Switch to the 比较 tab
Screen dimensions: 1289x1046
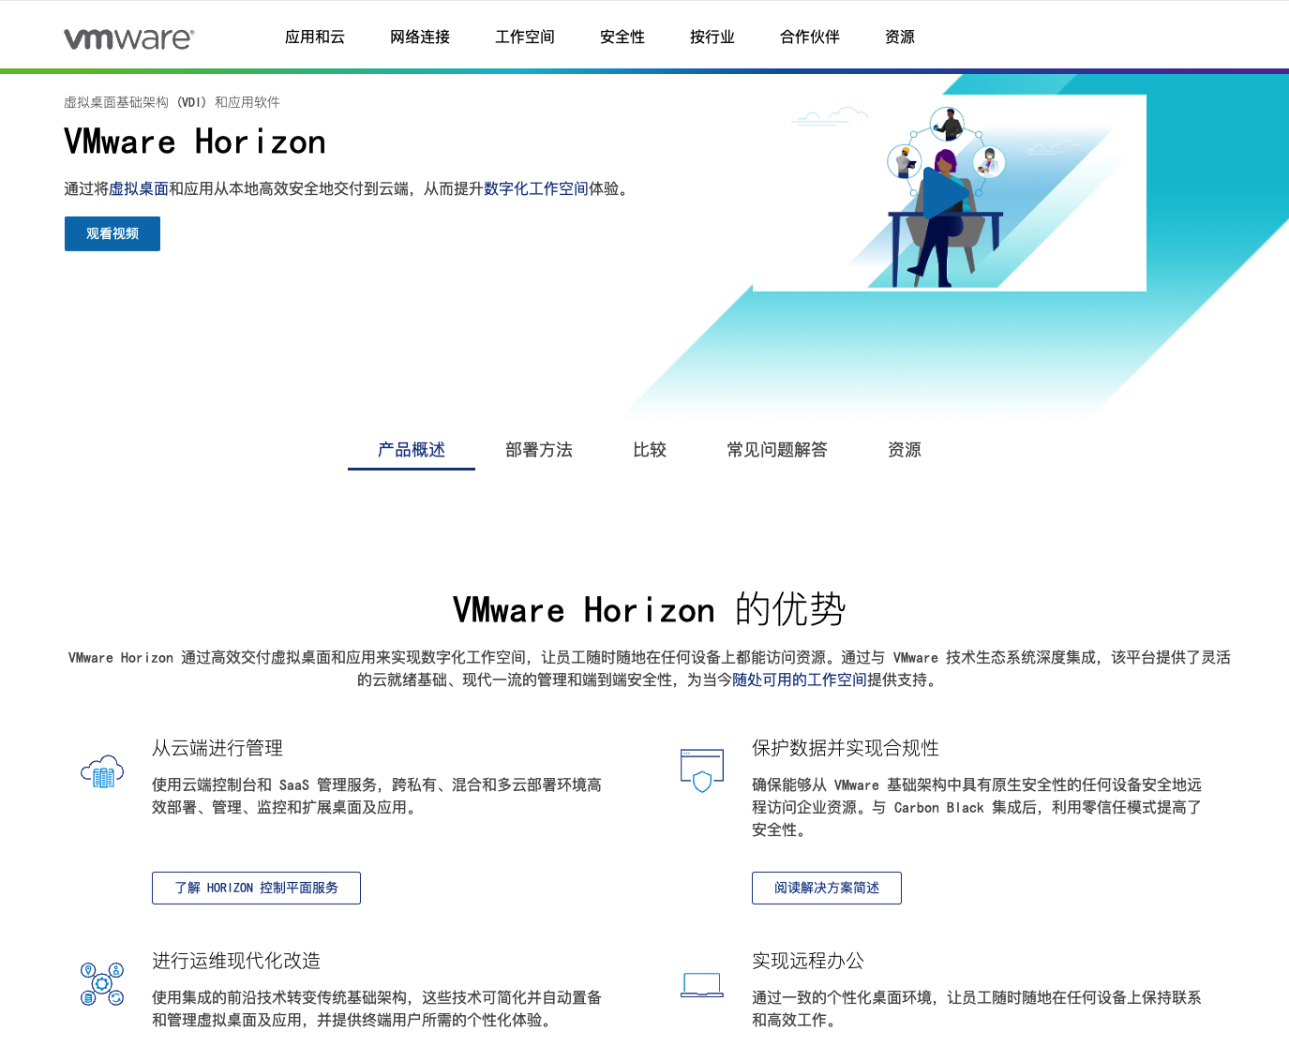click(650, 450)
